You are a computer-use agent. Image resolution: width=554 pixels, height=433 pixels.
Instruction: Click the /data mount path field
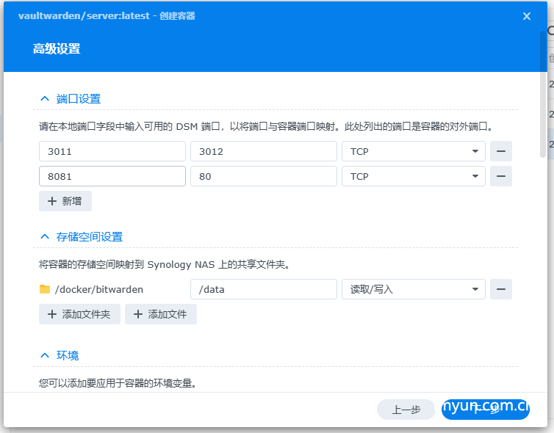[x=263, y=289]
